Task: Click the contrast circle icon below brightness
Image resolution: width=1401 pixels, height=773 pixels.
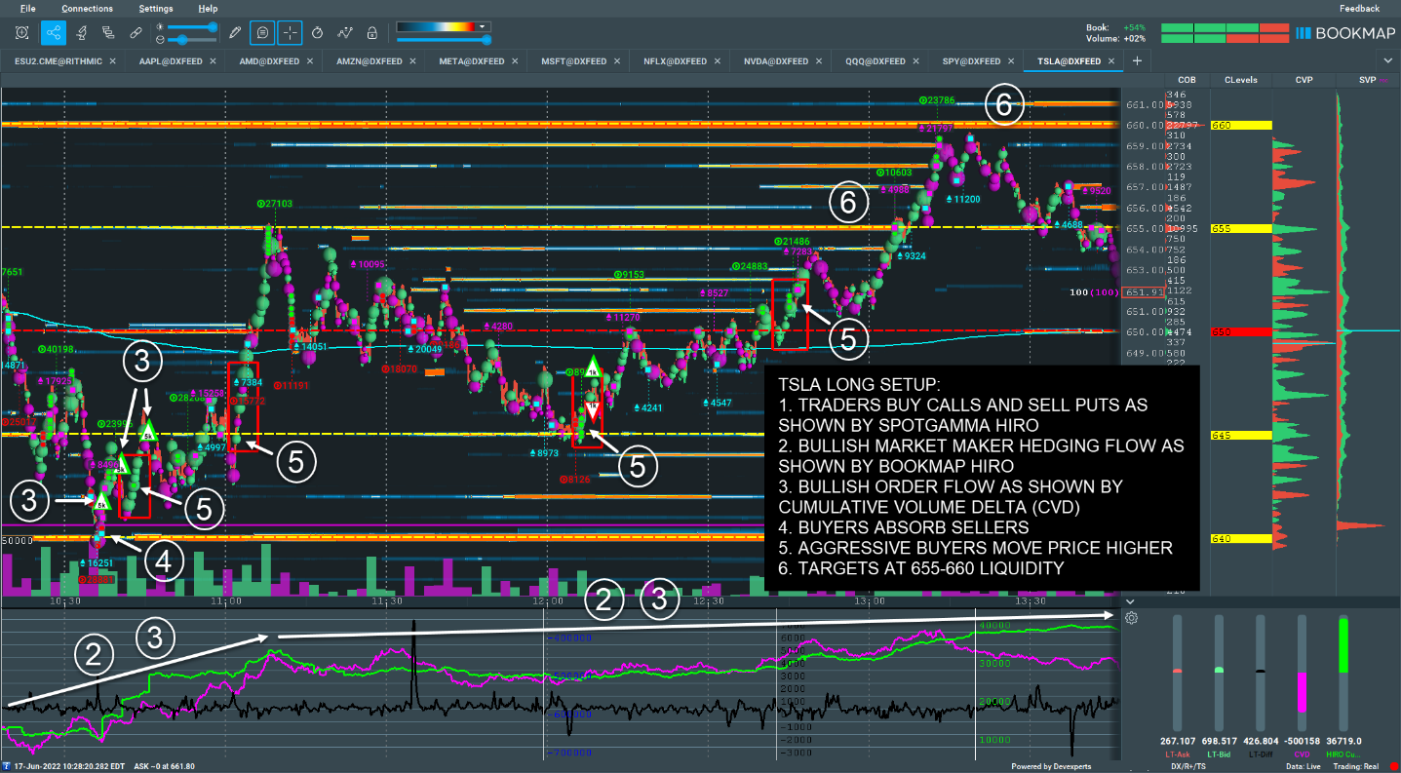Action: 160,39
